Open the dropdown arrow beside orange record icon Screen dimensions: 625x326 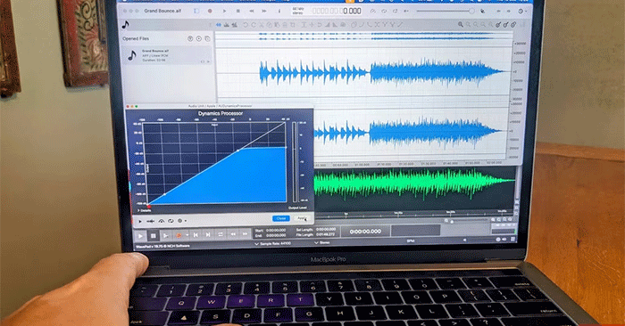coord(187,235)
